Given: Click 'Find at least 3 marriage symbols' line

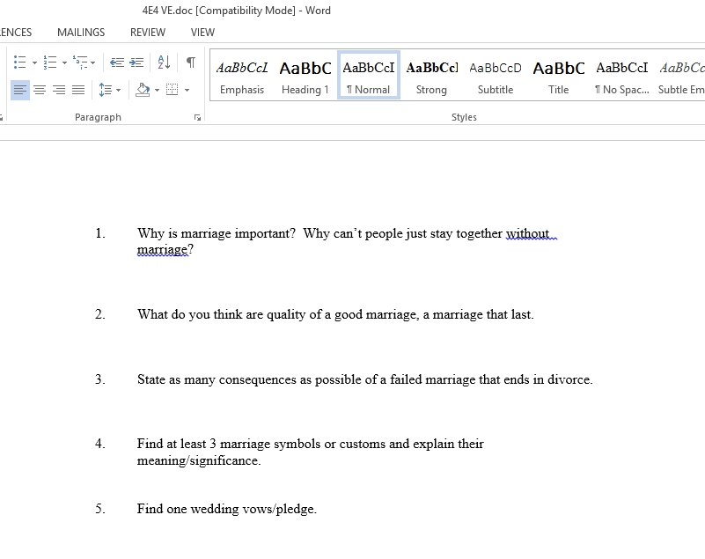Looking at the screenshot, I should click(310, 444).
